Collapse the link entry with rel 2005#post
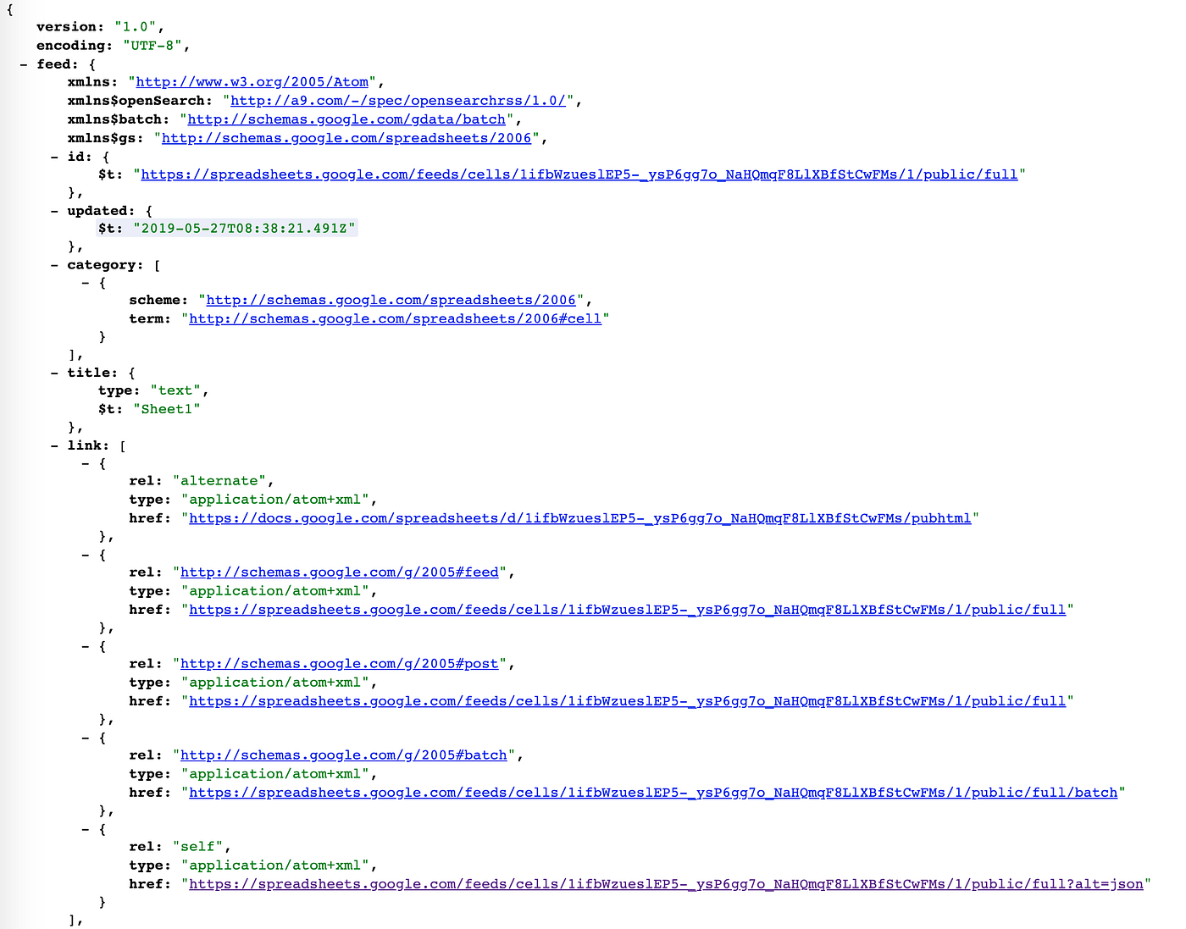The image size is (1186, 929). coord(86,646)
